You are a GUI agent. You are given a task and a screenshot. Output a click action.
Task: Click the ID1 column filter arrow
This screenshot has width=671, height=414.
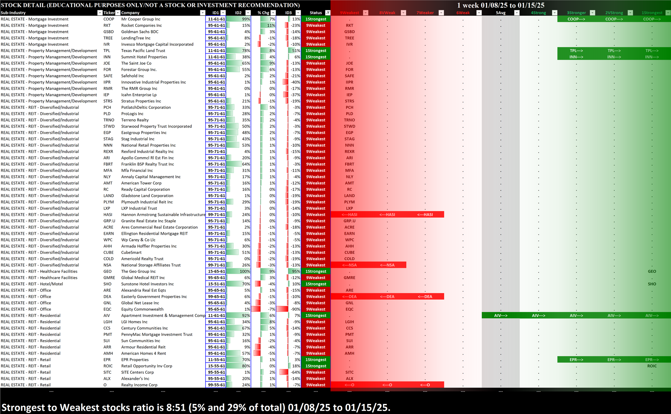tap(223, 13)
